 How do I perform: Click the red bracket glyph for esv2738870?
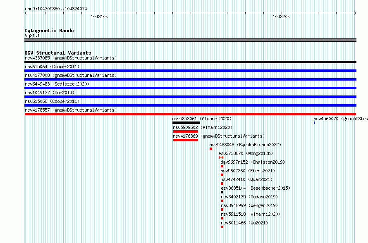[221, 157]
